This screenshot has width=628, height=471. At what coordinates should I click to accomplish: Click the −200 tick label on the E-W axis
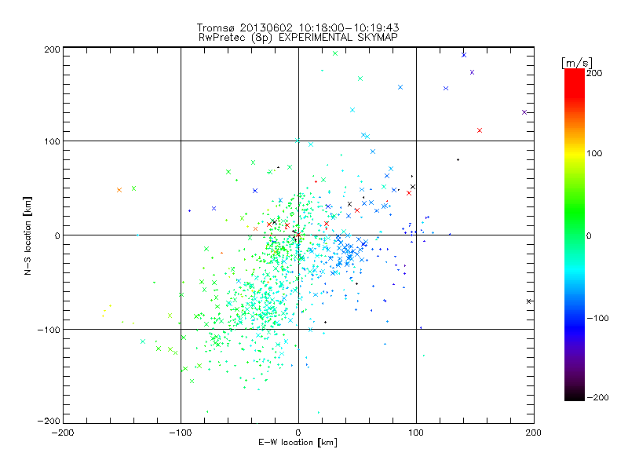click(63, 433)
